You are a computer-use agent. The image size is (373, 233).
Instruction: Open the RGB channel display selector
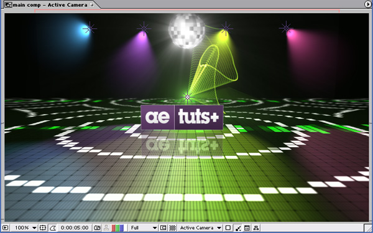pyautogui.click(x=117, y=228)
